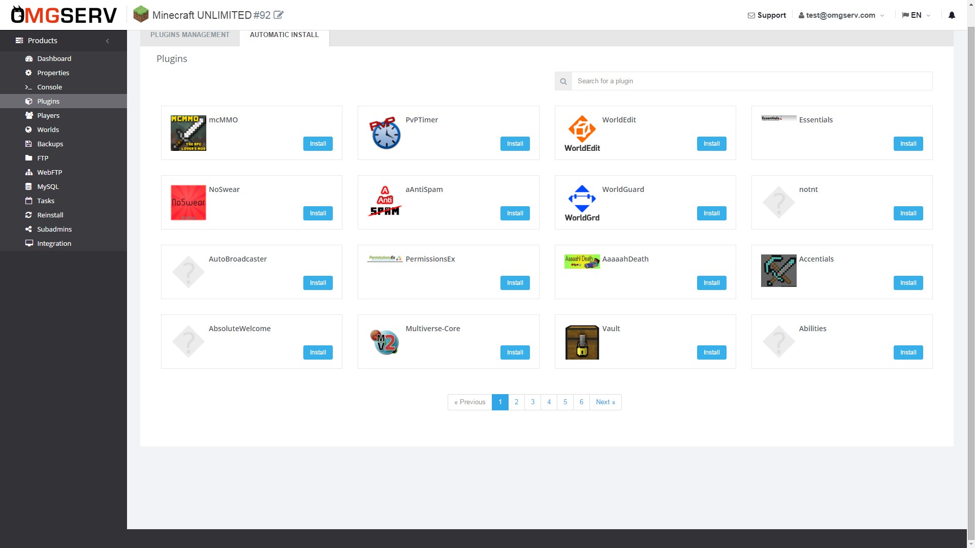Open the EN language dropdown
The image size is (975, 548).
pyautogui.click(x=916, y=15)
